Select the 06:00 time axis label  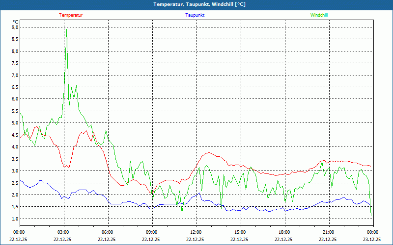coord(107,232)
